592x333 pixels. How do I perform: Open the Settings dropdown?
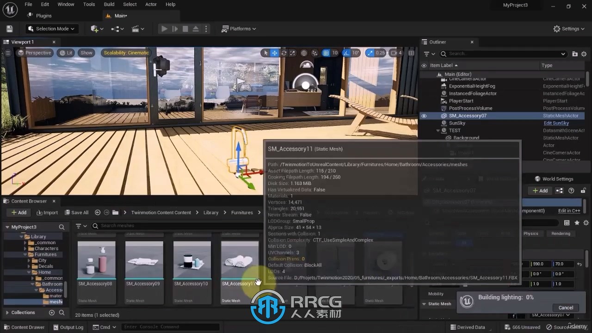[569, 29]
